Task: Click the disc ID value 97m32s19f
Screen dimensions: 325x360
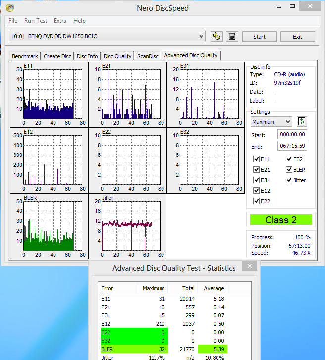Action: (x=287, y=83)
